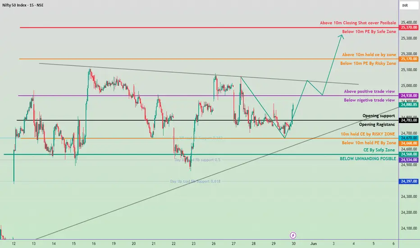Click date 12 on the time axis
The image size is (420, 248).
(14, 243)
